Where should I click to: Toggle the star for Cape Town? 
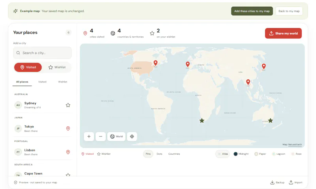pyautogui.click(x=68, y=175)
